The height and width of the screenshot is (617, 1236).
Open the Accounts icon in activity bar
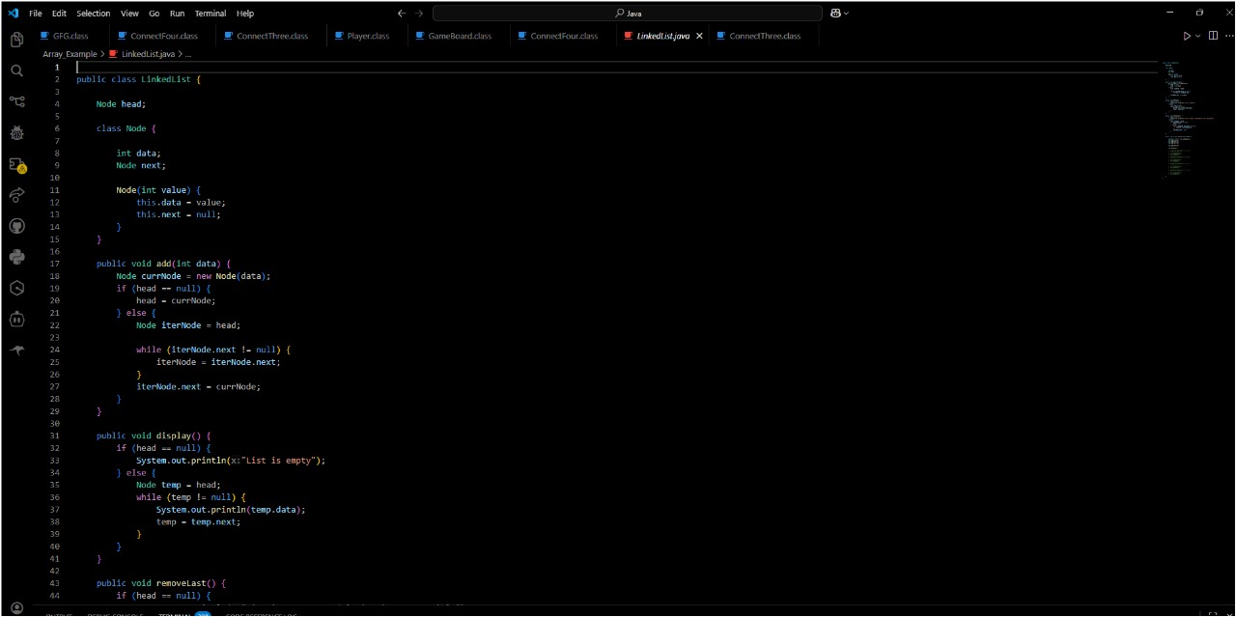tap(16, 608)
